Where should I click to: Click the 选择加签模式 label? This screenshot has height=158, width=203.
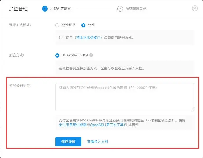pos(20,25)
